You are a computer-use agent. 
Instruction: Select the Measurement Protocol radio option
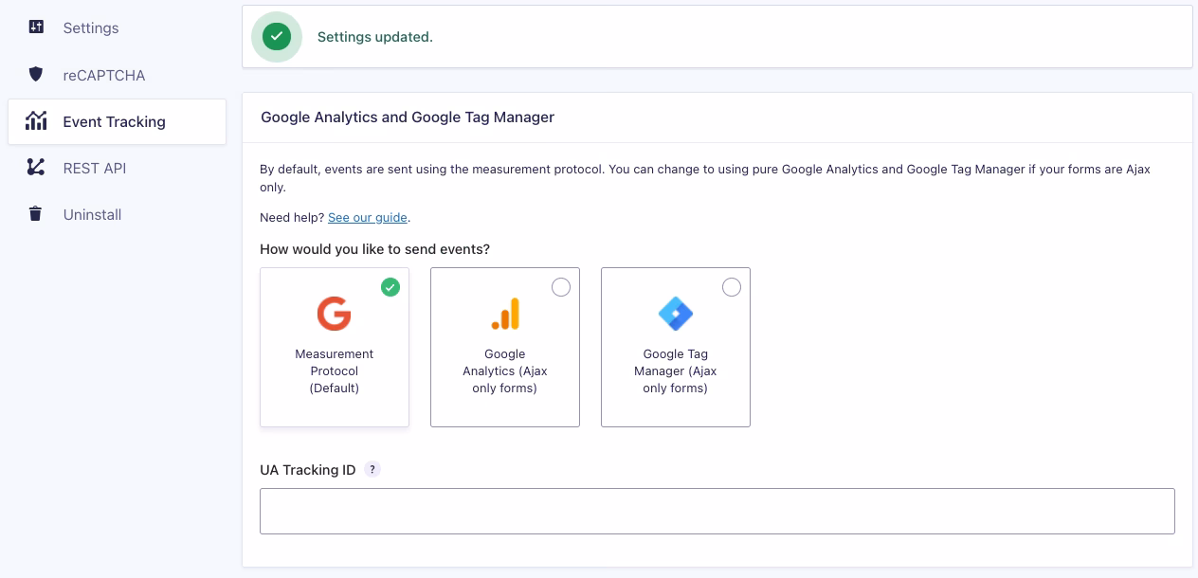pyautogui.click(x=390, y=287)
